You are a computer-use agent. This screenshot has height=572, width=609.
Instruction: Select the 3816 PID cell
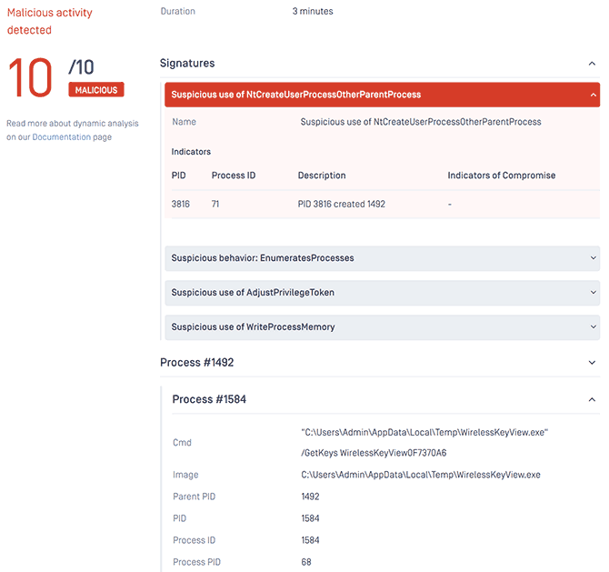[x=181, y=204]
